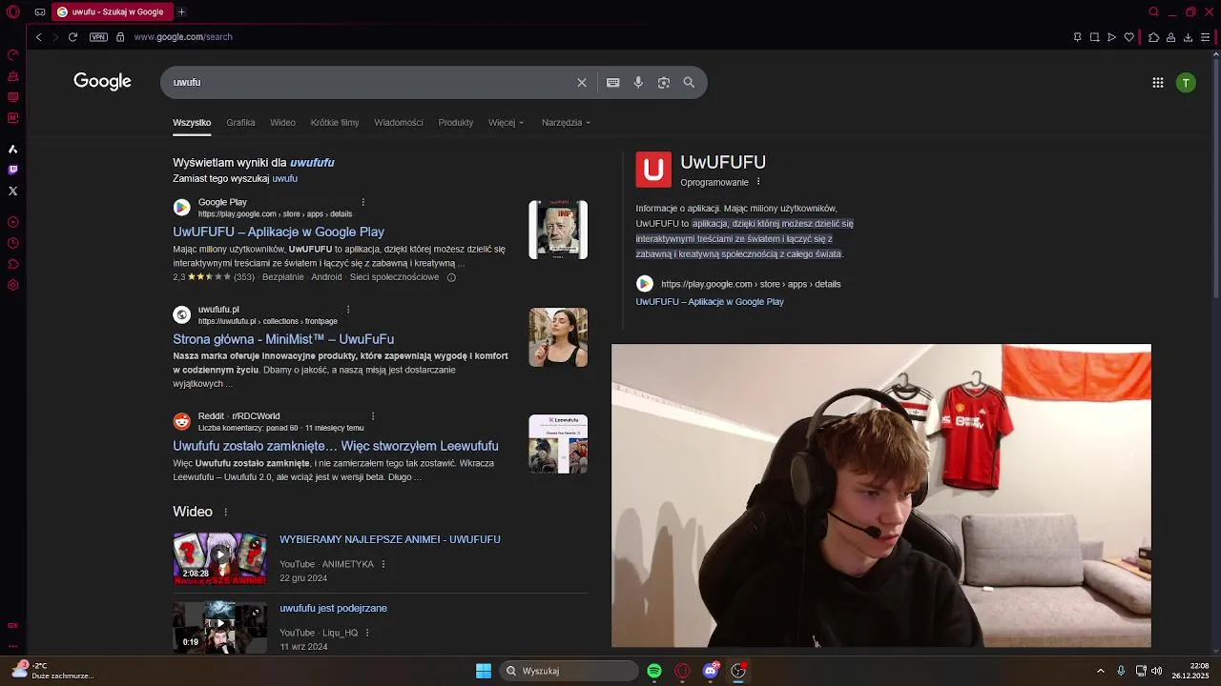Select the Wszystko results tab
This screenshot has width=1221, height=686.
(192, 123)
